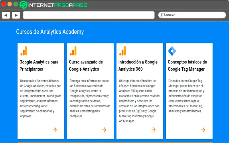Open Principiantes course via orange arrow

(55, 130)
